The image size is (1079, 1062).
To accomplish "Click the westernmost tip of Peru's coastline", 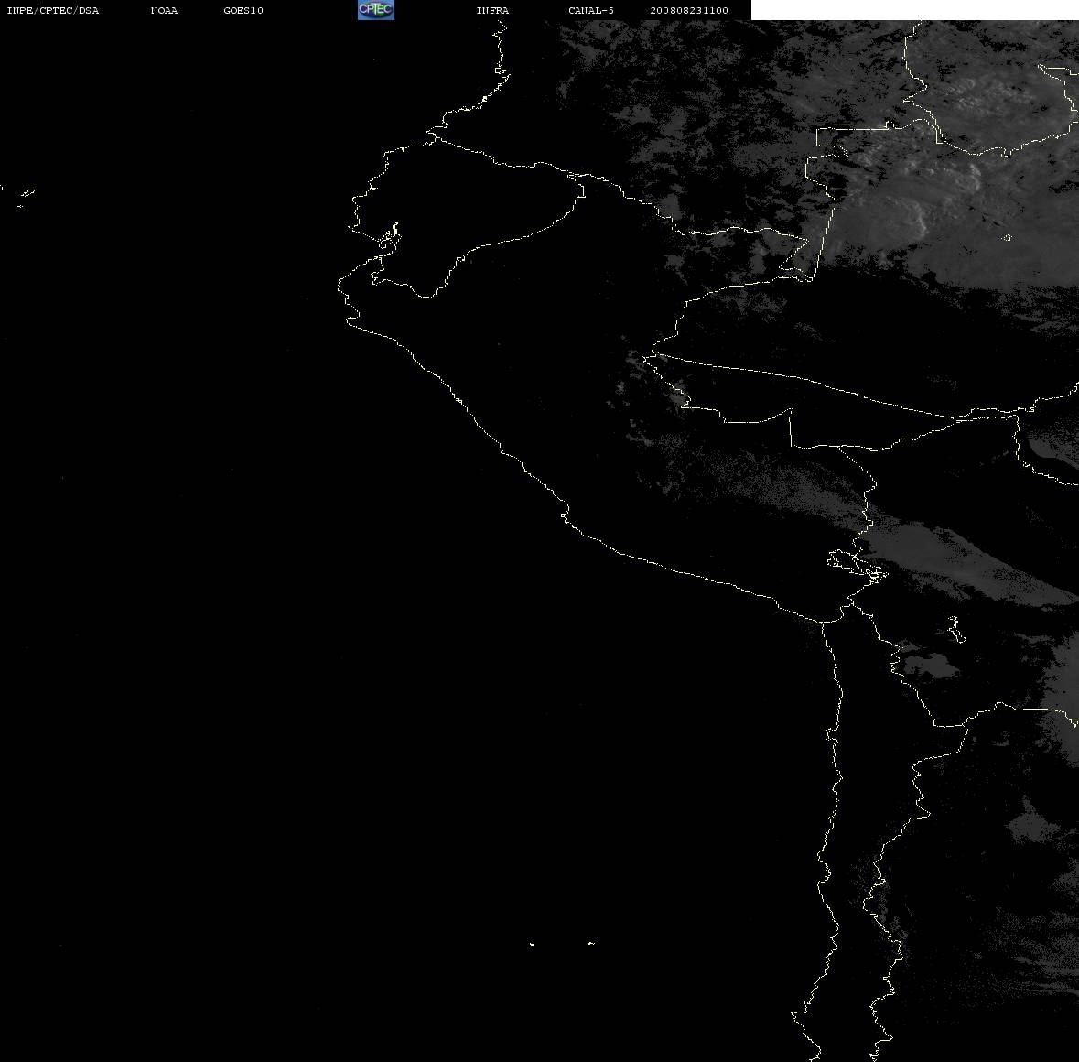I will click(x=340, y=284).
